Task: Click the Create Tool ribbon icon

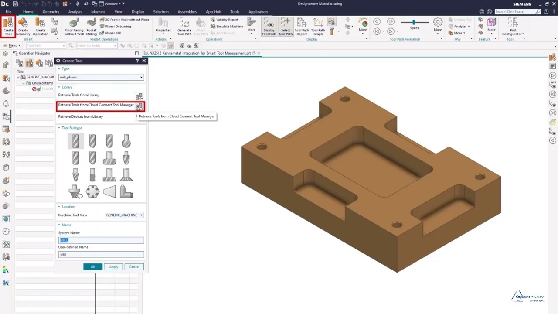Action: (8, 26)
